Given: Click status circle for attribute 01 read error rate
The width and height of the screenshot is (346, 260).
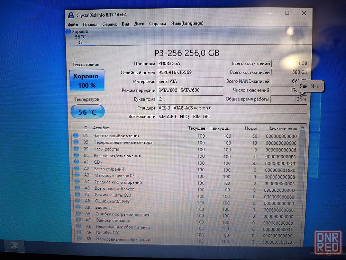Looking at the screenshot, I should pos(76,136).
